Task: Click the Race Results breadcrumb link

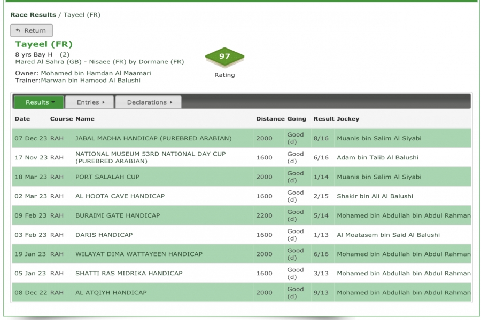Action: coord(33,14)
